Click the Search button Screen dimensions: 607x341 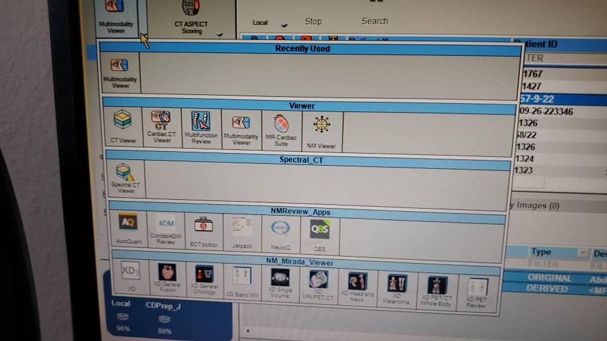tap(374, 21)
